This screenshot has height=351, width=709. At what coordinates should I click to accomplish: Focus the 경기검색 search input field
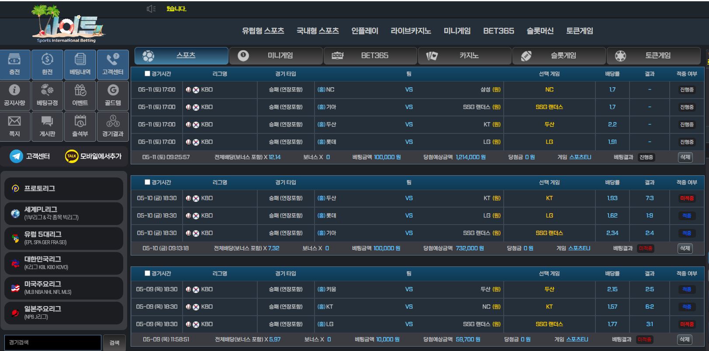pos(53,343)
